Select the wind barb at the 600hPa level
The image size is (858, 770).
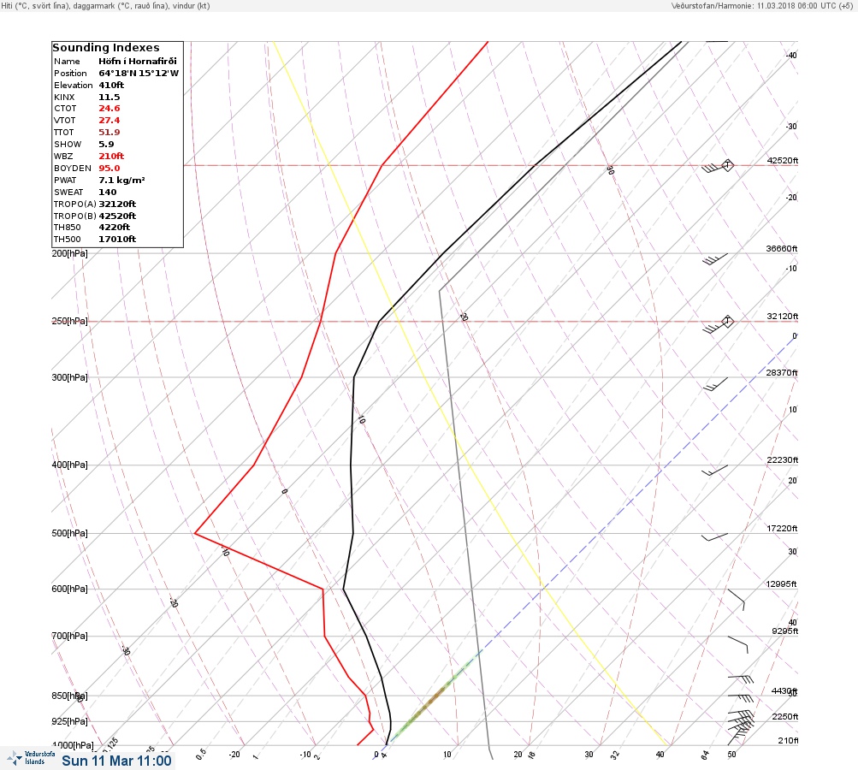[x=736, y=600]
